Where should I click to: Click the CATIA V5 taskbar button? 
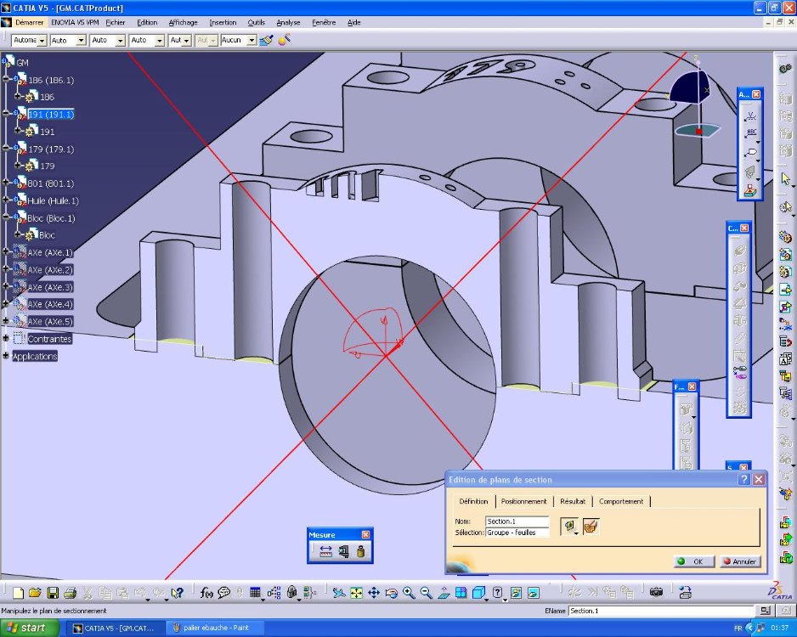[x=116, y=628]
